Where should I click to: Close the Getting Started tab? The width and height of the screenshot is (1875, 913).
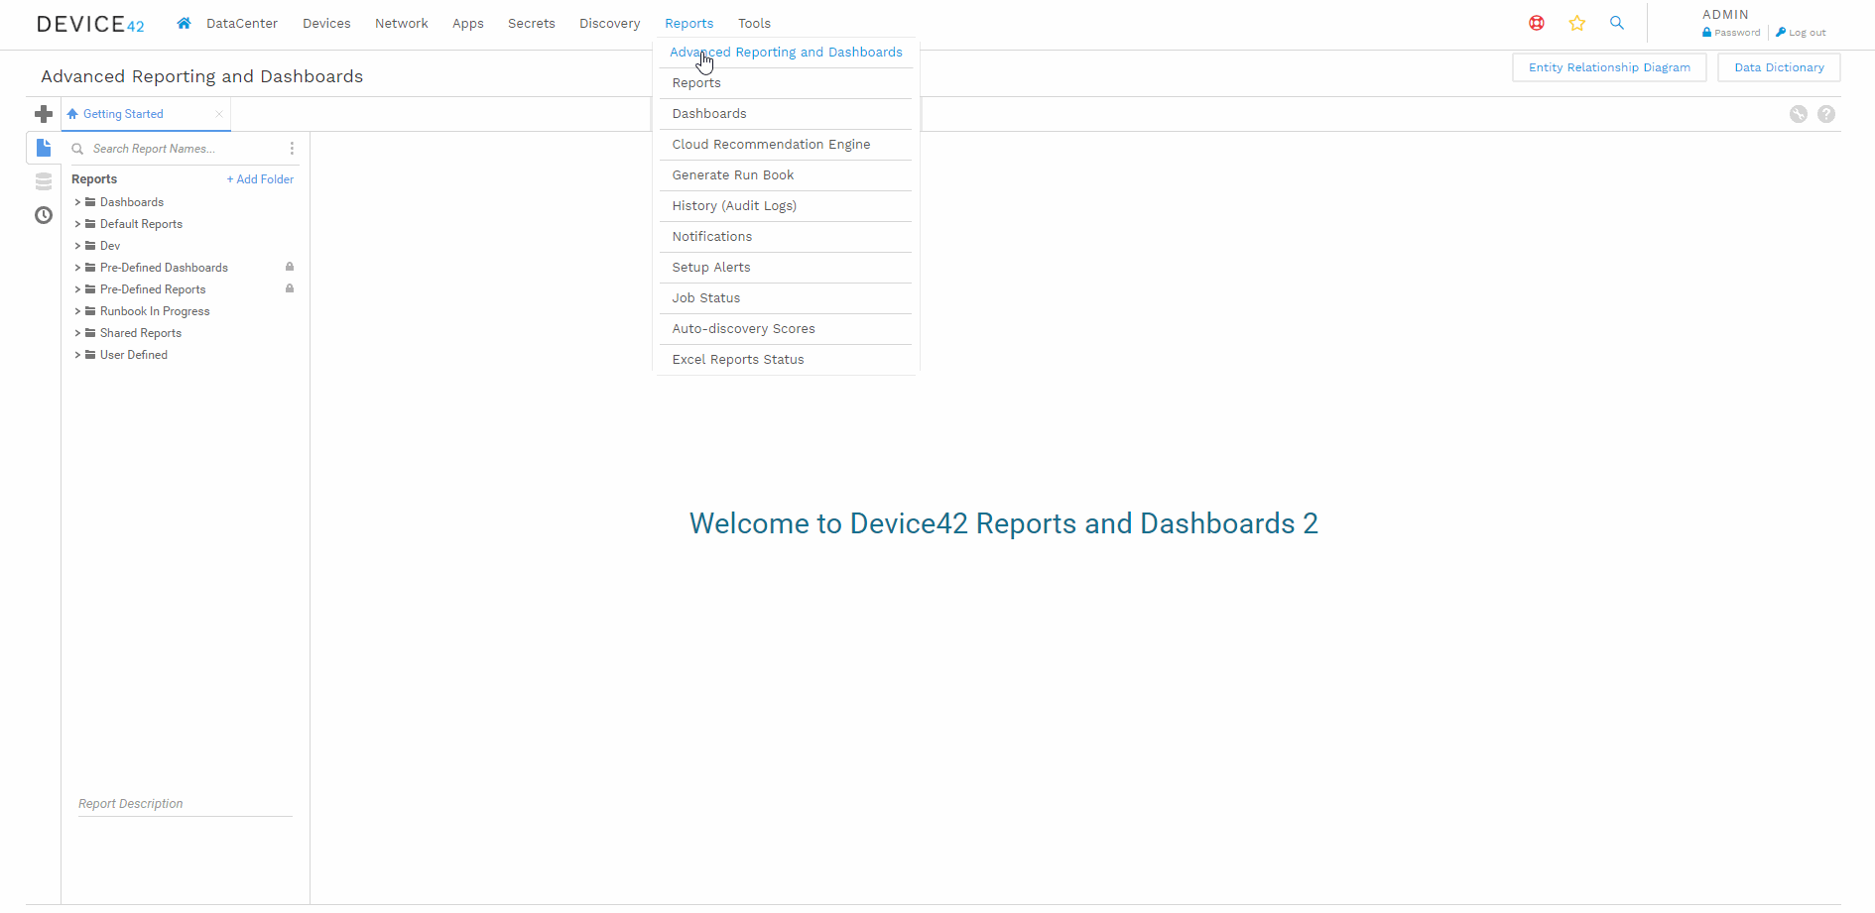(219, 114)
